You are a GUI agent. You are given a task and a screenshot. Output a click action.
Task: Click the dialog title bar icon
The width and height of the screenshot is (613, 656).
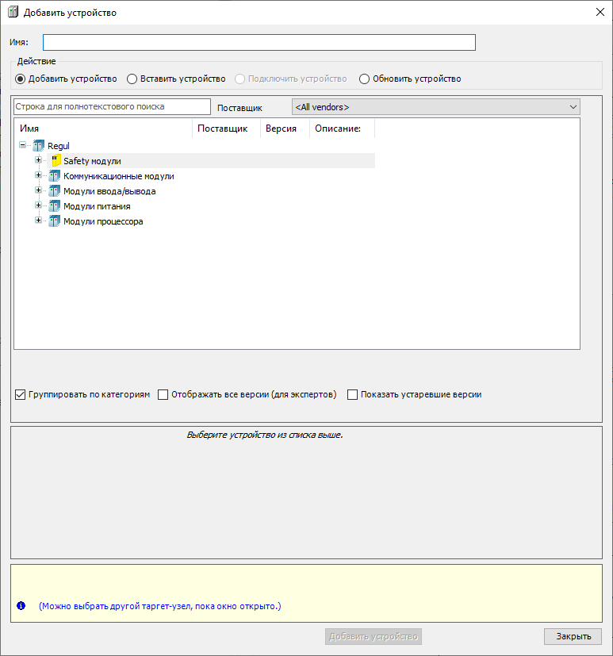point(13,12)
